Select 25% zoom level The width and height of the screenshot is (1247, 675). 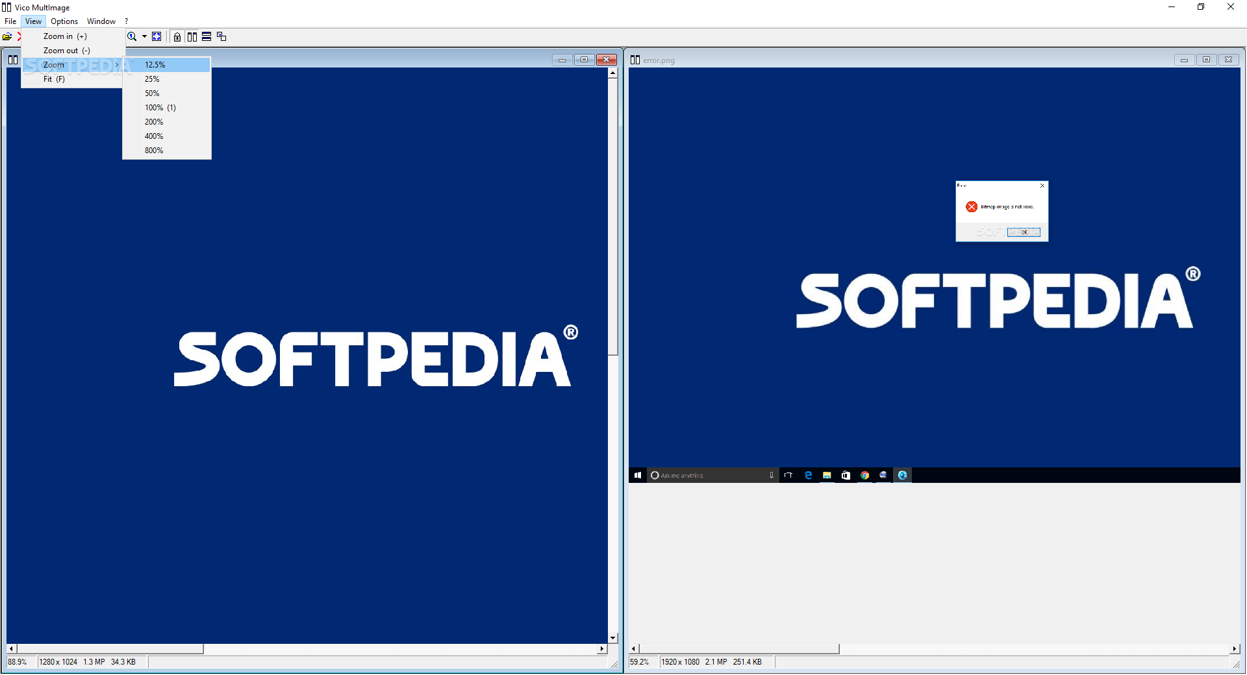pyautogui.click(x=167, y=79)
